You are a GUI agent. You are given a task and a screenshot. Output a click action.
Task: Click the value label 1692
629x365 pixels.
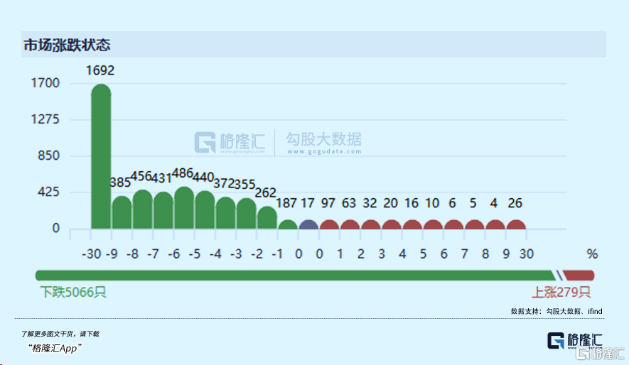(100, 70)
